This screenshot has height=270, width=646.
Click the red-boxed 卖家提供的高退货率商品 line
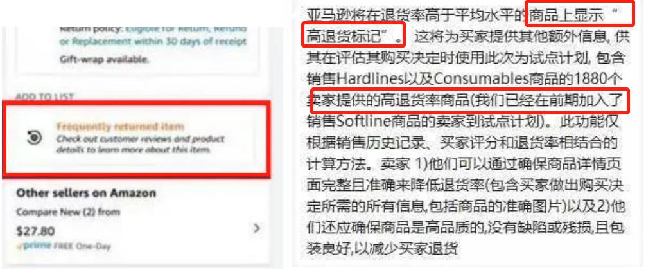click(x=389, y=100)
